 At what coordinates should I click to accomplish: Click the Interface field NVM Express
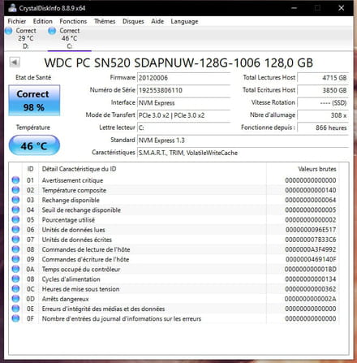click(184, 103)
